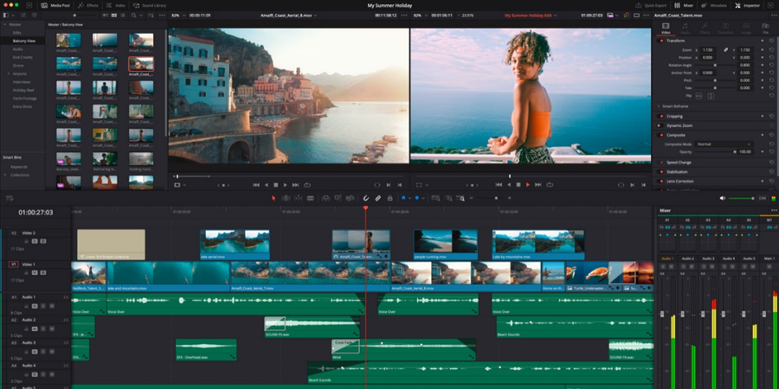Open Quick Export
The width and height of the screenshot is (779, 389).
coord(651,5)
